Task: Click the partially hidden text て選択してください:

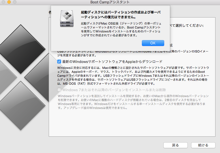Action: coord(187,26)
